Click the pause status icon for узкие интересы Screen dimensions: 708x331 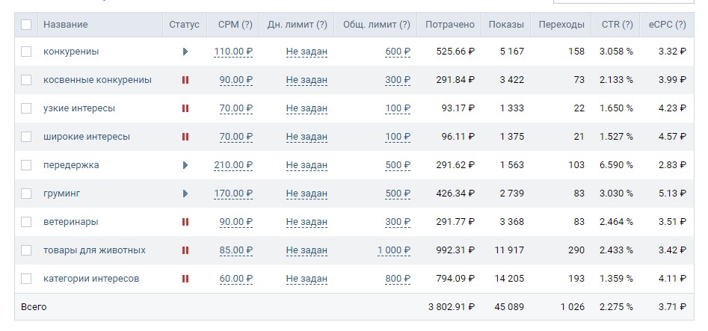pyautogui.click(x=185, y=108)
